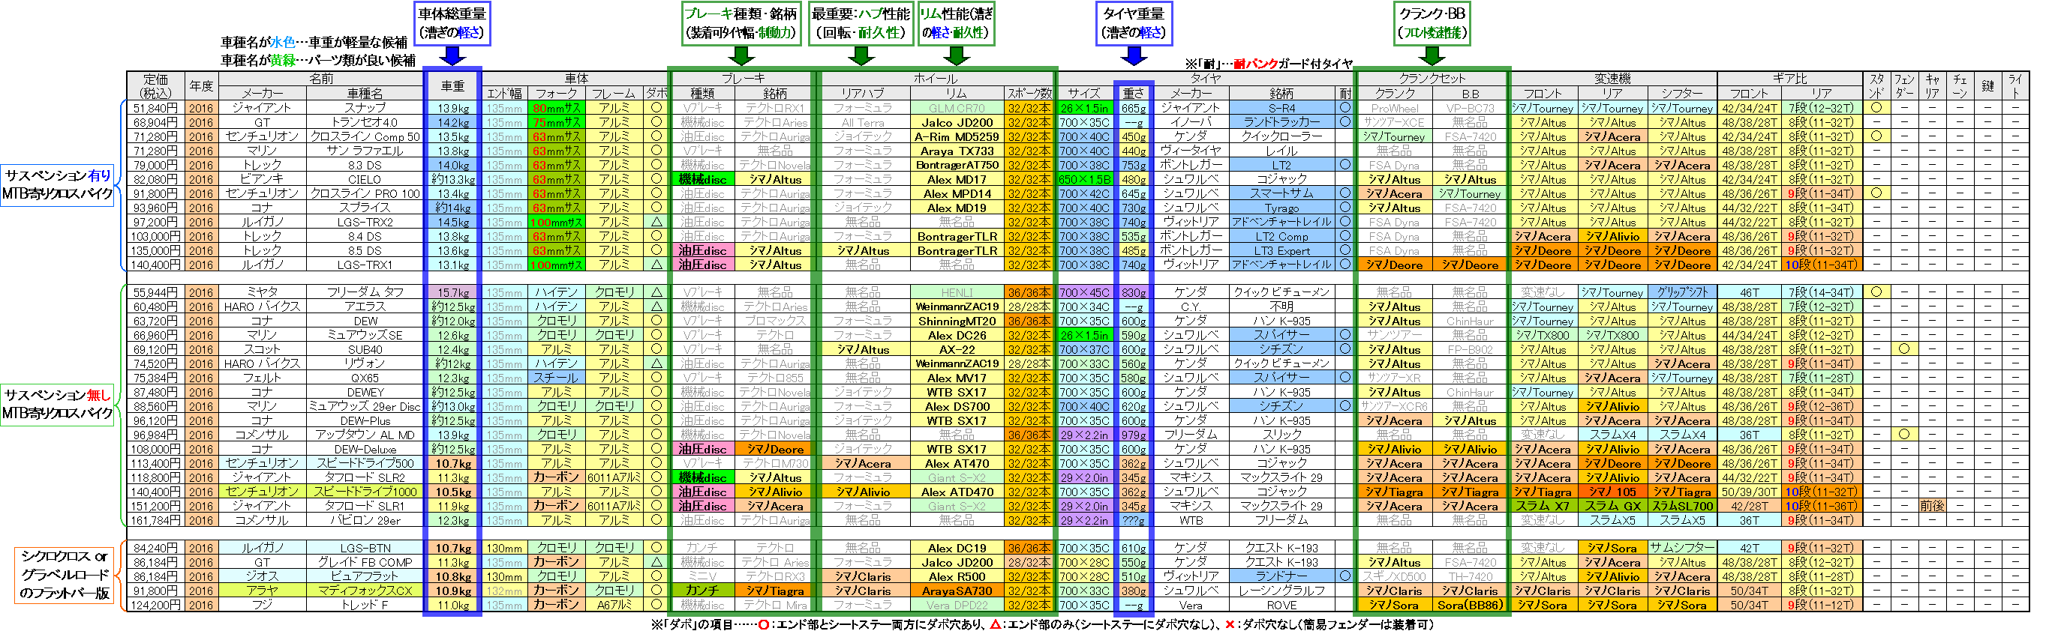Image resolution: width=2052 pixels, height=634 pixels.
Task: Click the 鍵 column header
Action: [x=1988, y=86]
